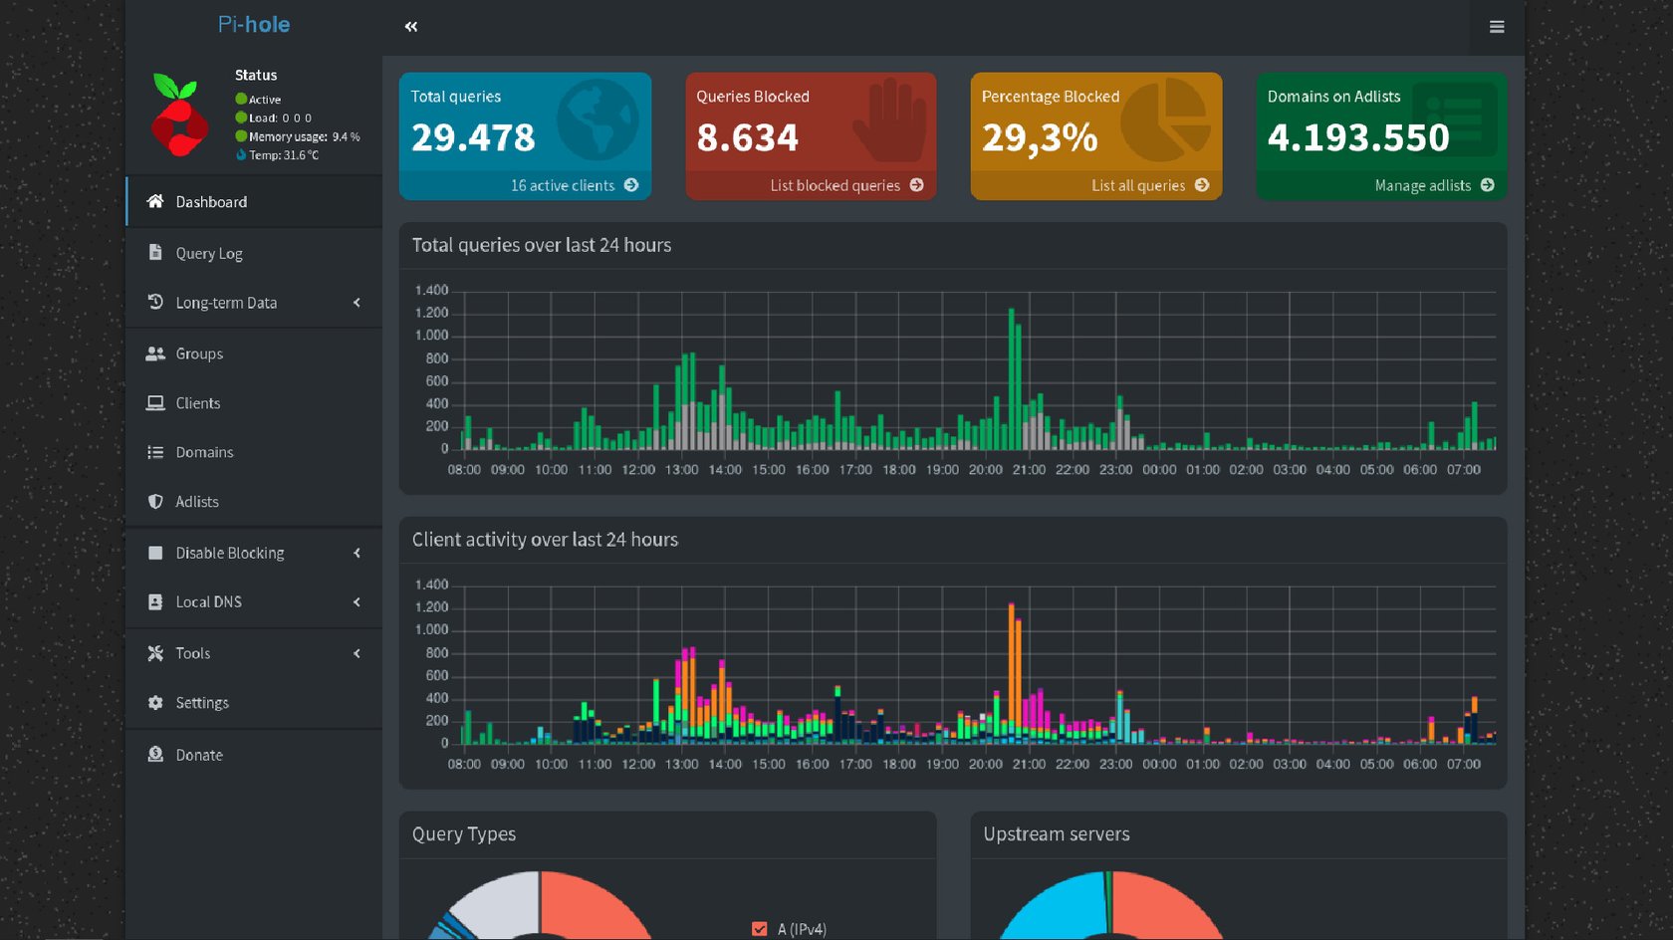Click the Load status line
The image size is (1673, 940).
[274, 117]
